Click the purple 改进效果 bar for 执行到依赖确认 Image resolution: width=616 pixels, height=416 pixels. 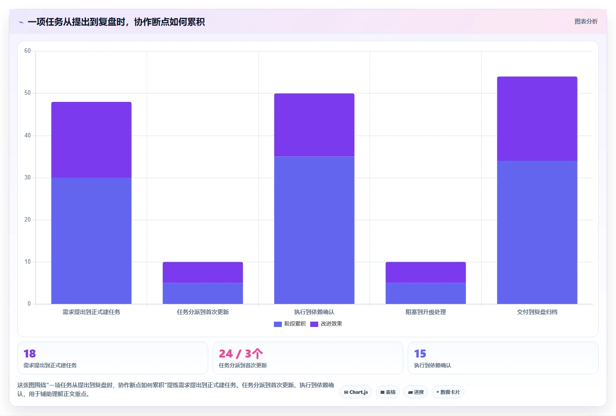pos(314,125)
